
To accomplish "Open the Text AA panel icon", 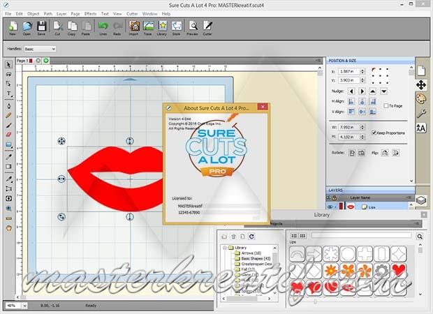I will point(421,128).
